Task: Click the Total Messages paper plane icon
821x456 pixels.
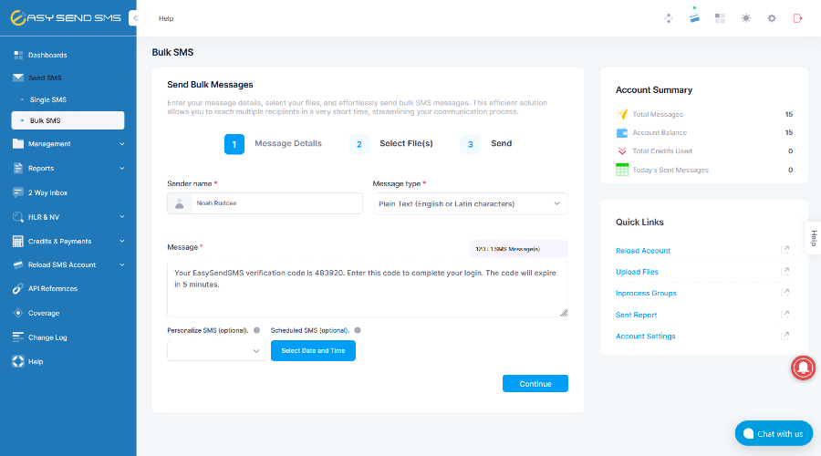Action: [x=622, y=114]
